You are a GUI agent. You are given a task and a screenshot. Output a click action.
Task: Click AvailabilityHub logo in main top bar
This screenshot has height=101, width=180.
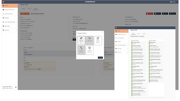3,2
